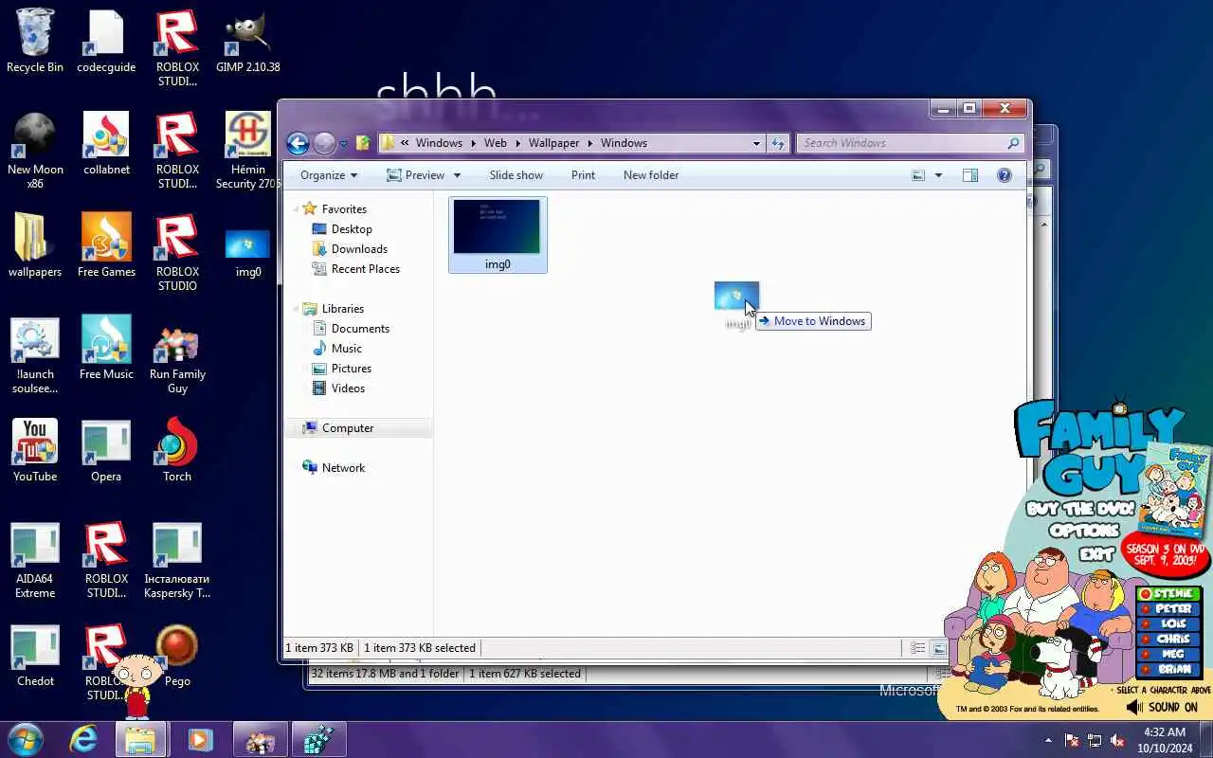The image size is (1213, 758).
Task: Click the muted volume tray icon
Action: click(1117, 740)
